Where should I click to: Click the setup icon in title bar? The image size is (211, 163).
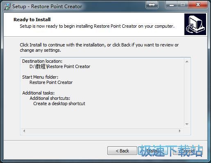(x=7, y=7)
